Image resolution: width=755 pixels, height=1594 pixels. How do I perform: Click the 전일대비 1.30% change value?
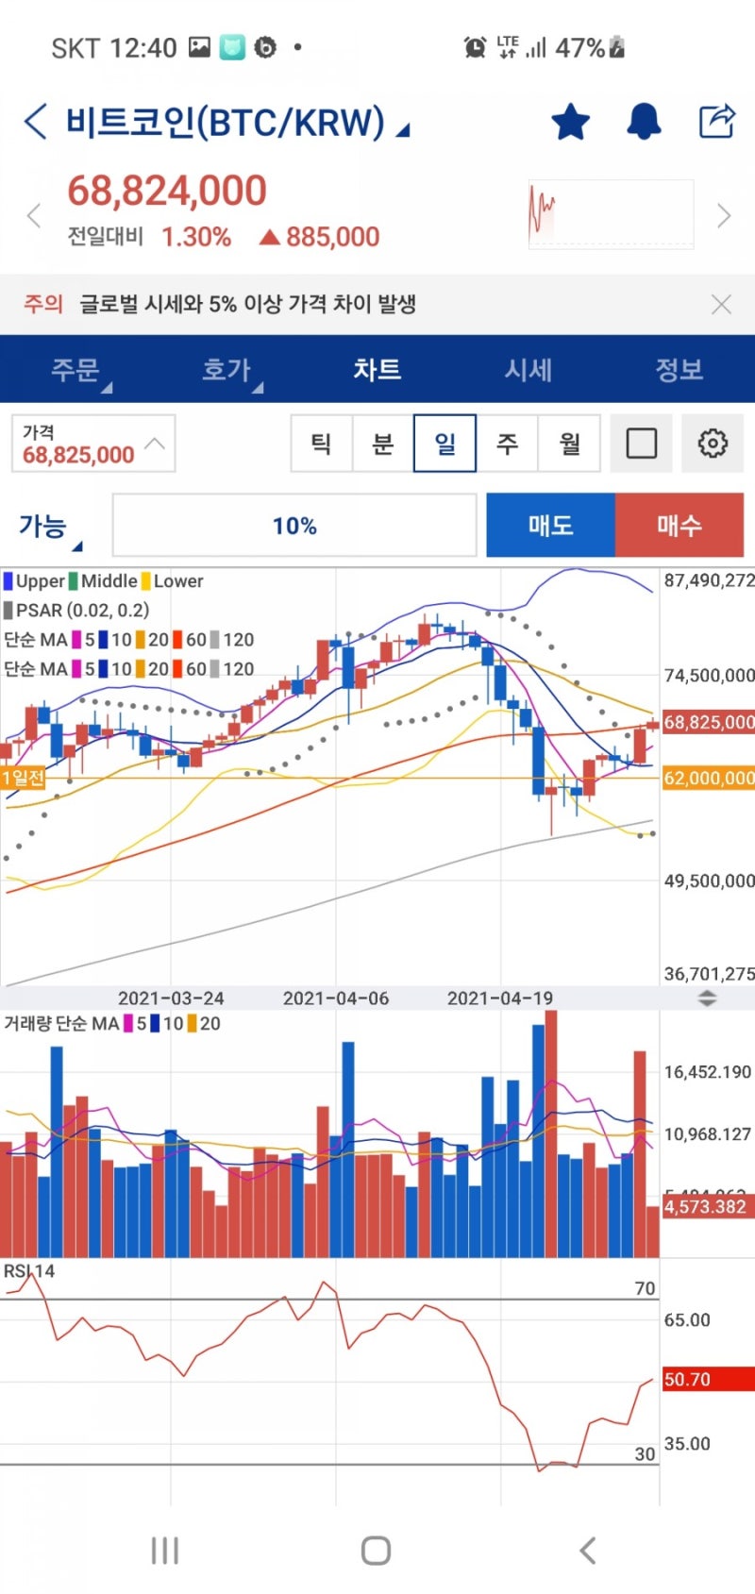(196, 237)
